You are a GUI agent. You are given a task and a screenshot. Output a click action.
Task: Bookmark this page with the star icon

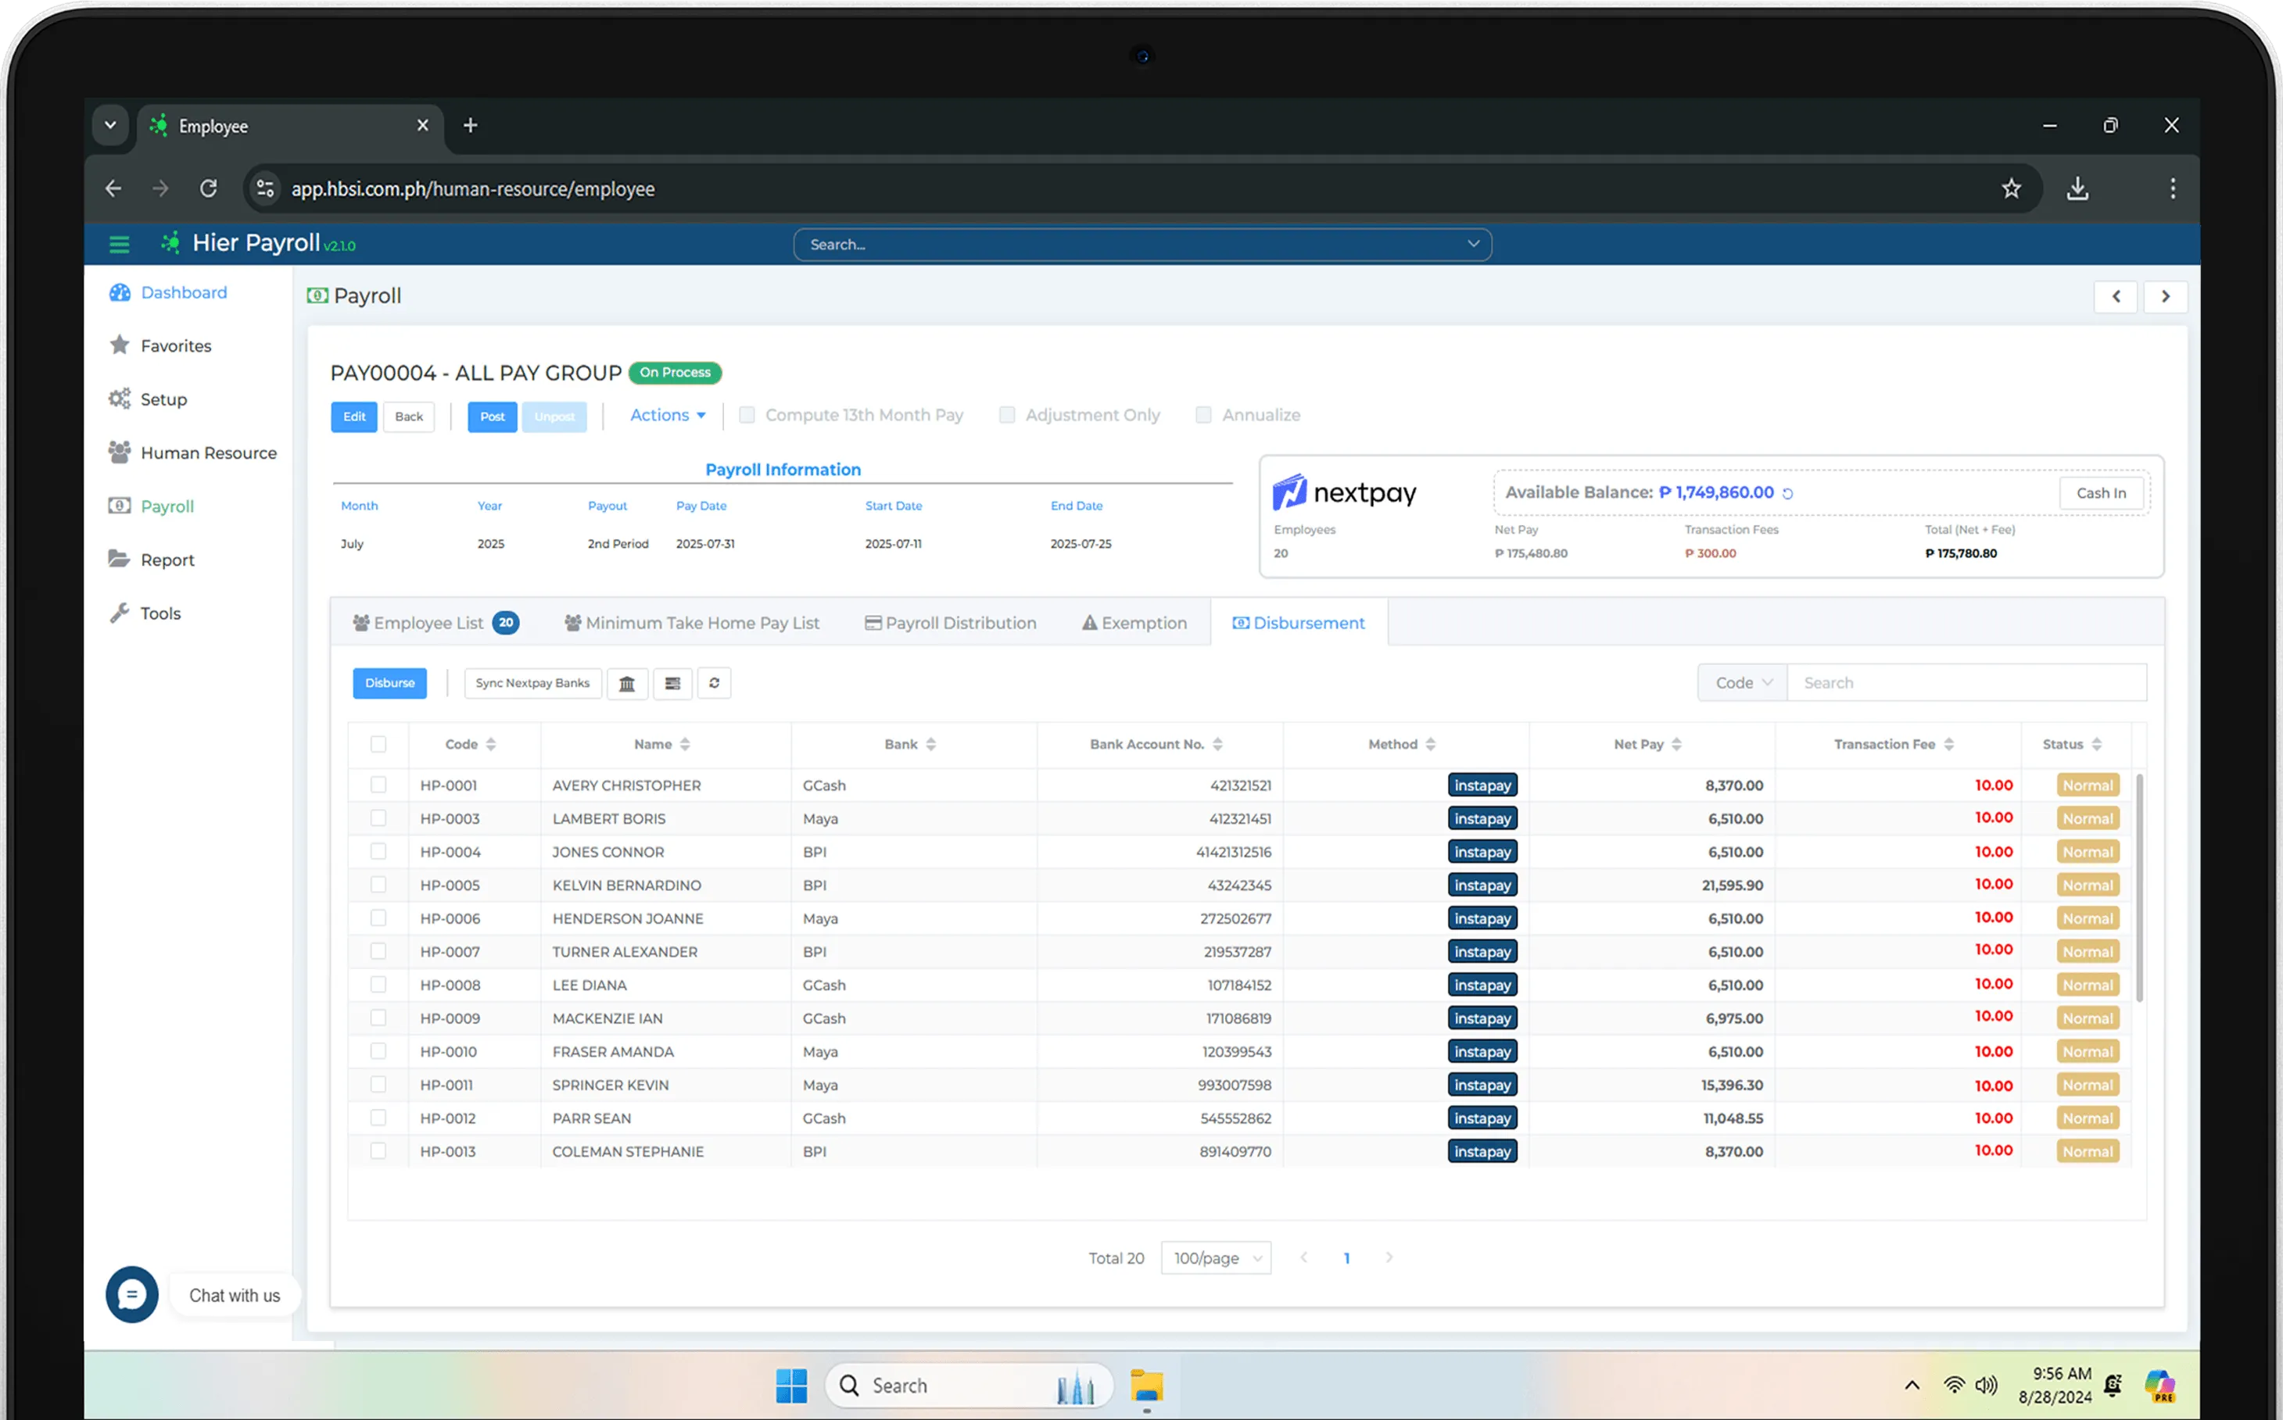coord(2011,189)
